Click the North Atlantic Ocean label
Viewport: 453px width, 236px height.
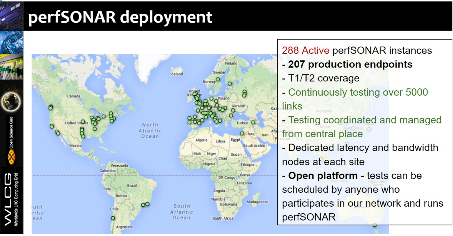[x=150, y=130]
